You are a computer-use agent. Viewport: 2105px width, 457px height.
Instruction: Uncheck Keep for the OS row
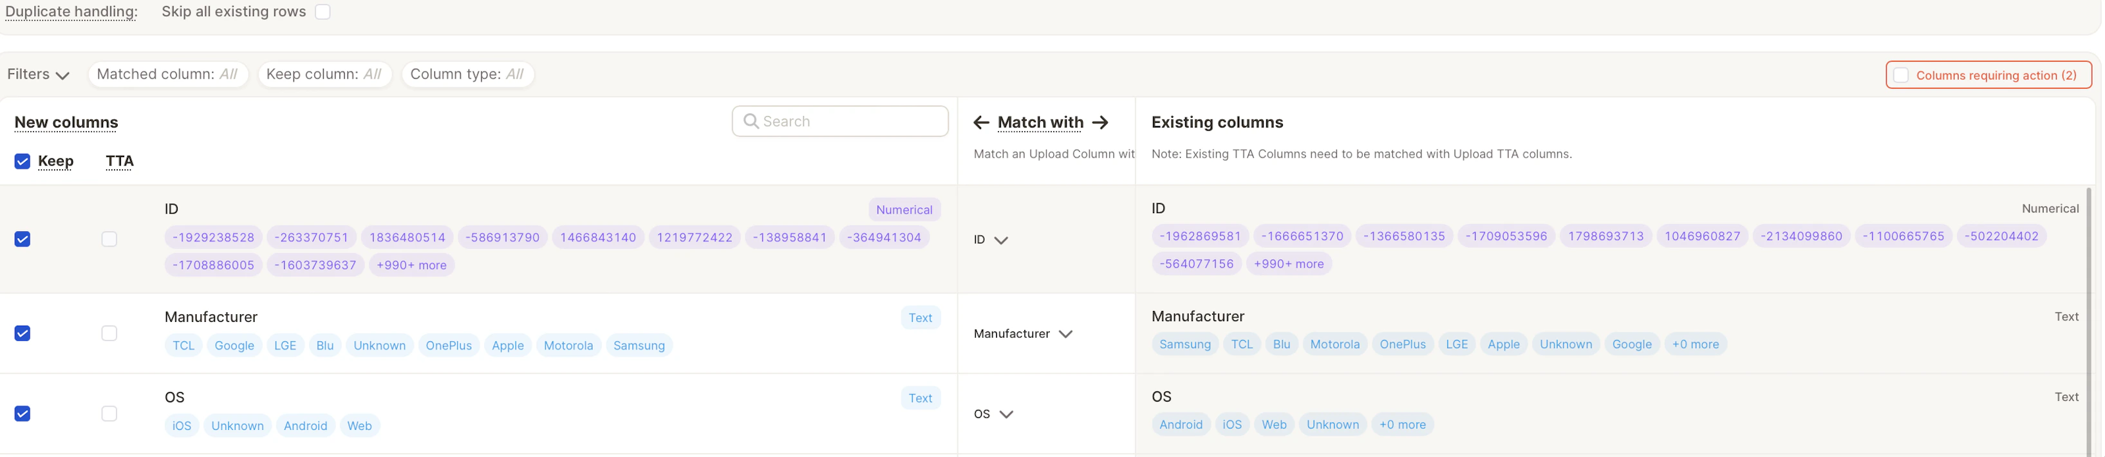[23, 414]
